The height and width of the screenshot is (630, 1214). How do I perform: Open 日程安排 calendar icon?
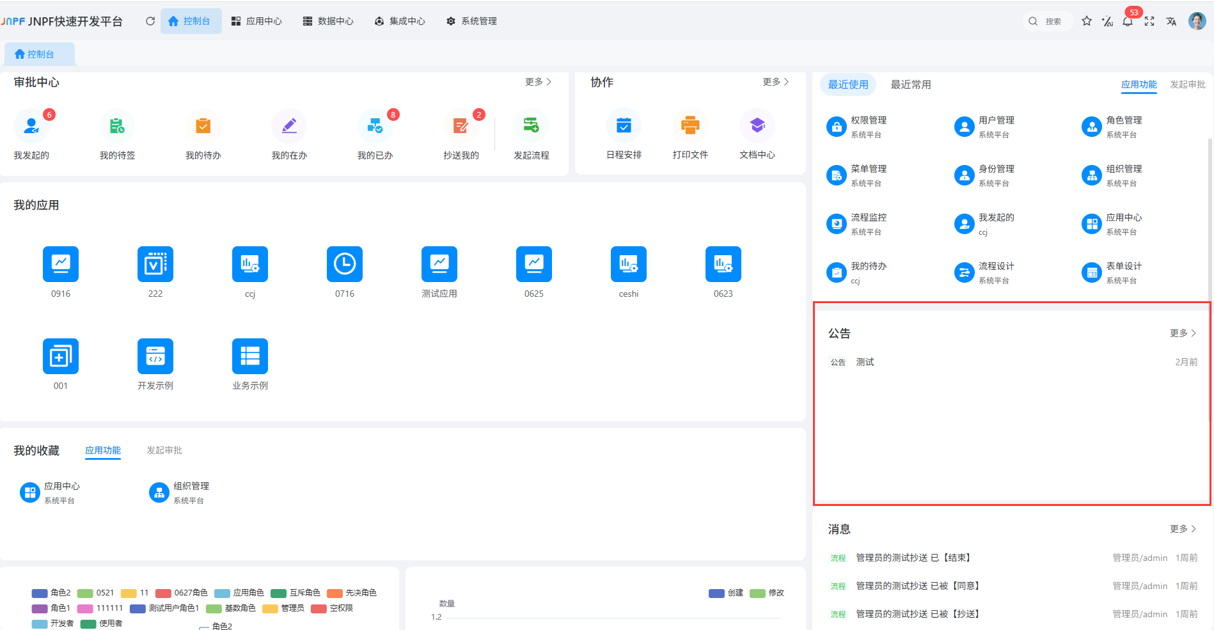(x=624, y=127)
